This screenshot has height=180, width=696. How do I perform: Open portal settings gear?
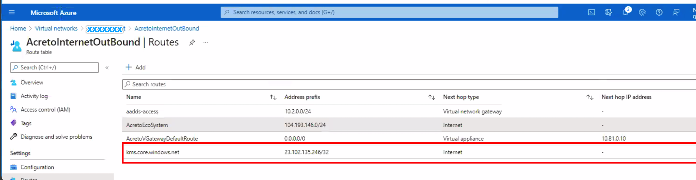(x=642, y=12)
